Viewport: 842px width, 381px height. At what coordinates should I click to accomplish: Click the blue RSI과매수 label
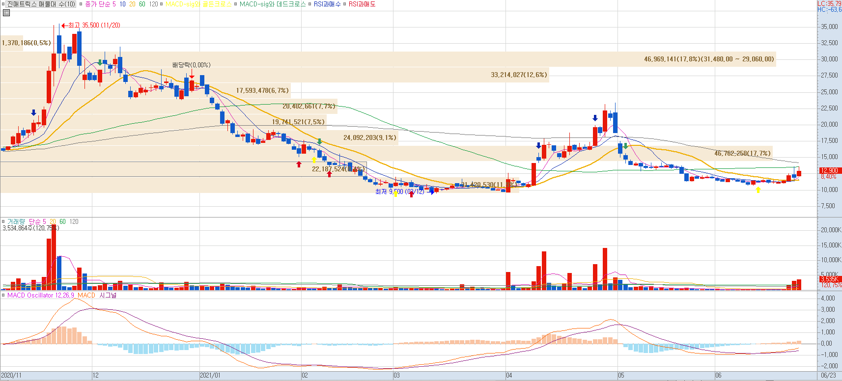point(327,4)
